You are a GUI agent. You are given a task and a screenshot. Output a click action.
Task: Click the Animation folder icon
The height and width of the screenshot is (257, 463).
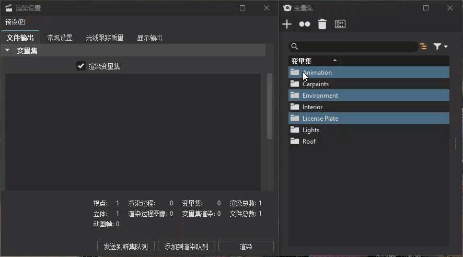click(x=295, y=72)
